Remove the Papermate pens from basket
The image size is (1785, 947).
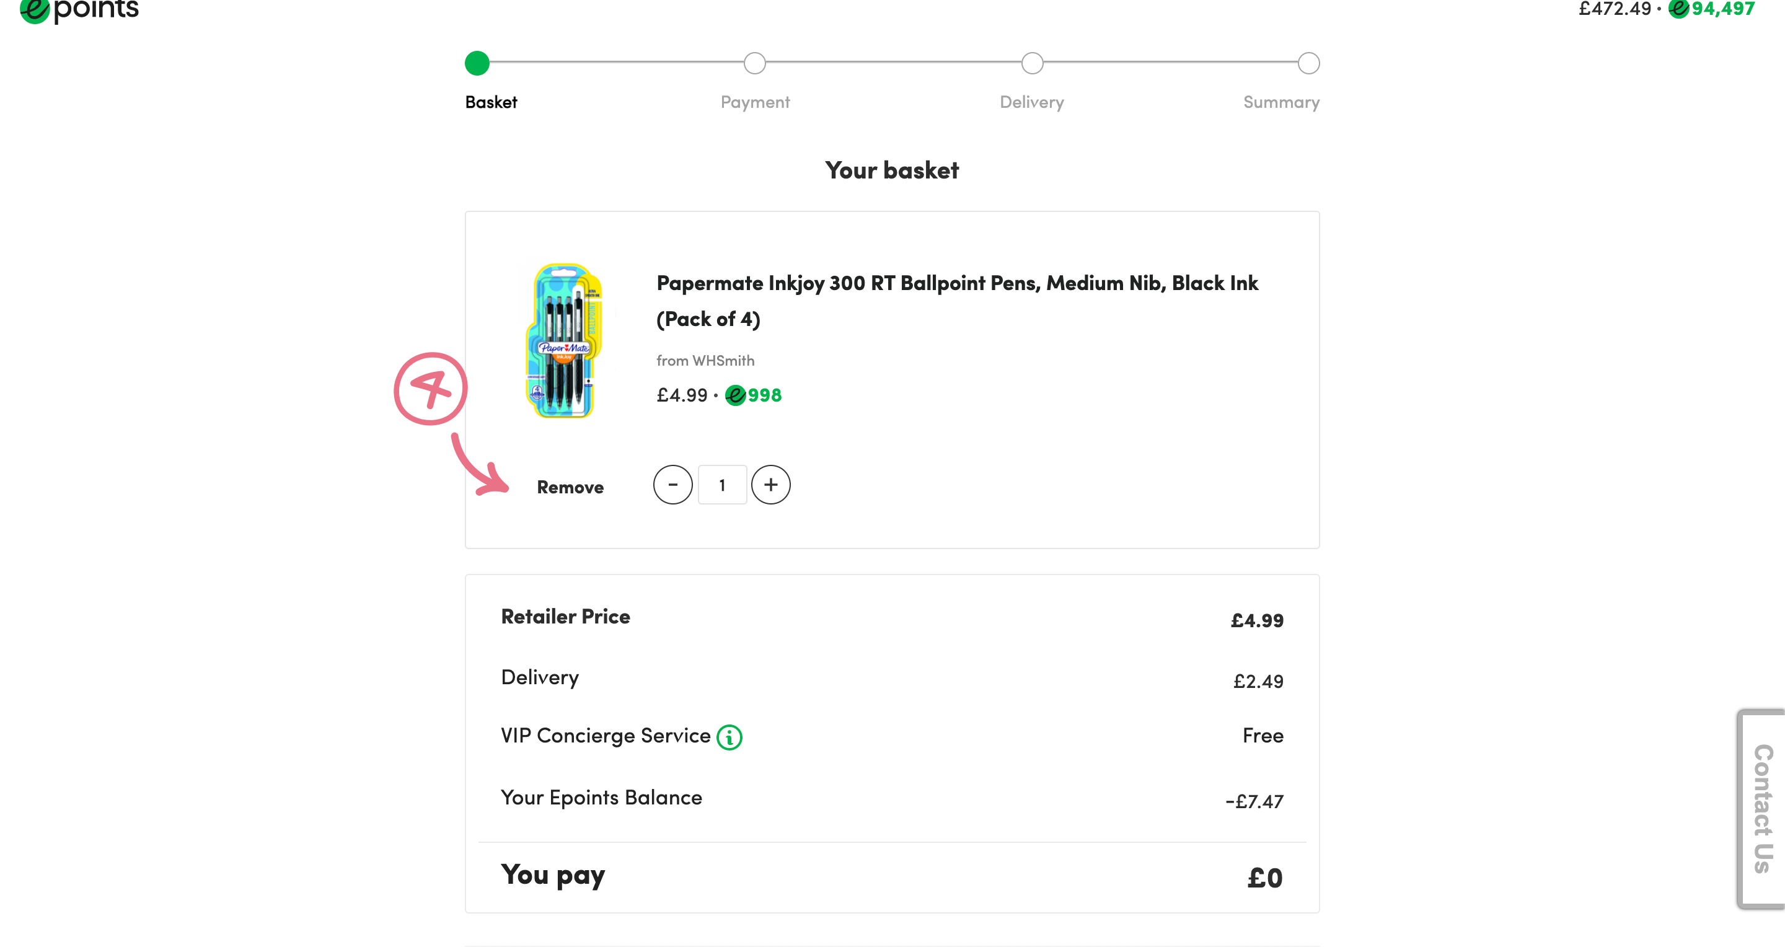[570, 487]
